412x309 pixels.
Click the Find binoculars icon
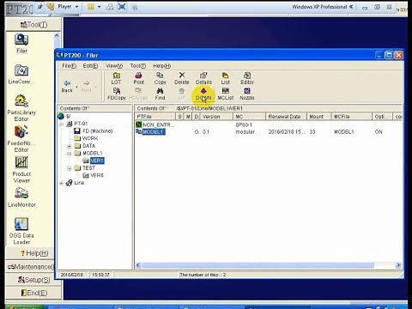[160, 94]
